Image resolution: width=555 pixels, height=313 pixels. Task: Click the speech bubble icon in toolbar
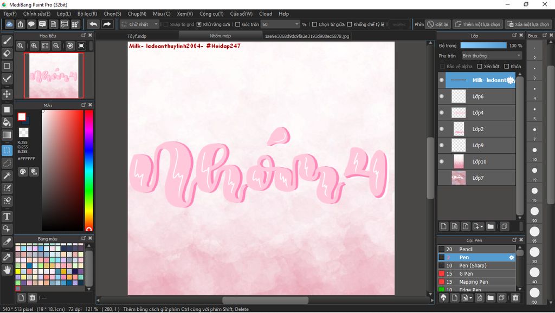(x=31, y=24)
